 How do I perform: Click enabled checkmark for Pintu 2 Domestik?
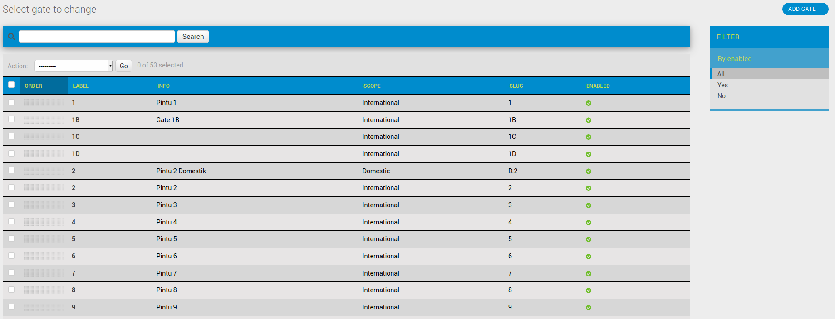tap(589, 171)
